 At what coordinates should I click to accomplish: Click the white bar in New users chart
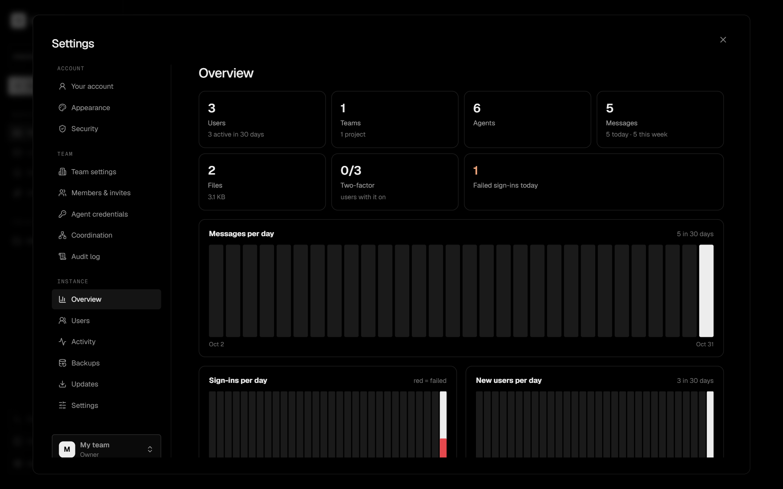[710, 425]
